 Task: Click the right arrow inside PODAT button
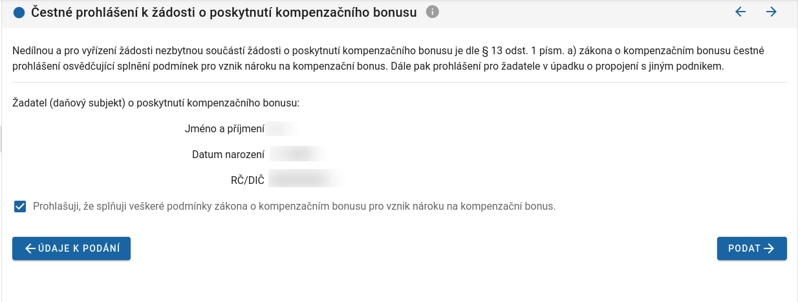pos(769,248)
